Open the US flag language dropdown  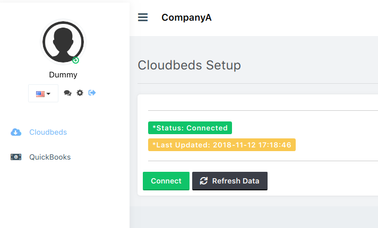[x=43, y=93]
